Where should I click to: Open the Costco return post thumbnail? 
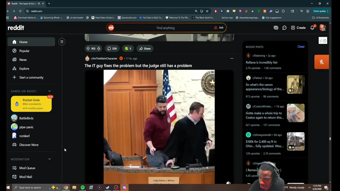[296, 113]
